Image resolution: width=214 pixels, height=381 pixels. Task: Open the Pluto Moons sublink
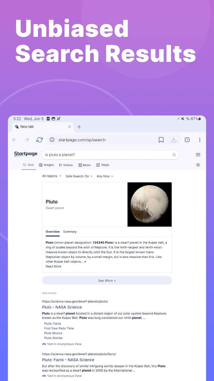[x=53, y=333]
